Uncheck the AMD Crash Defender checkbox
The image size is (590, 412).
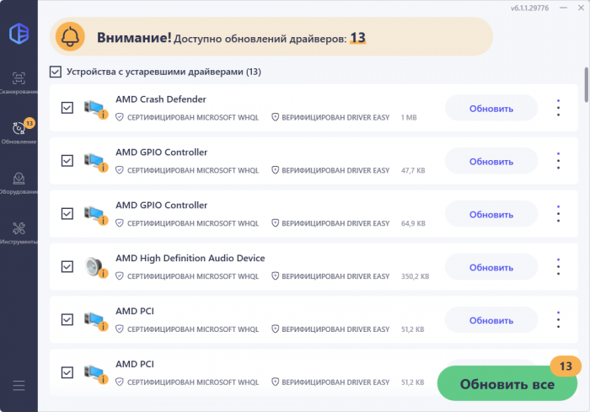67,108
